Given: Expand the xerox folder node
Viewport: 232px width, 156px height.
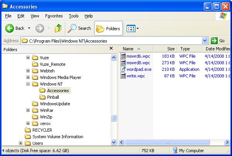Looking at the screenshot, I should 28,123.
